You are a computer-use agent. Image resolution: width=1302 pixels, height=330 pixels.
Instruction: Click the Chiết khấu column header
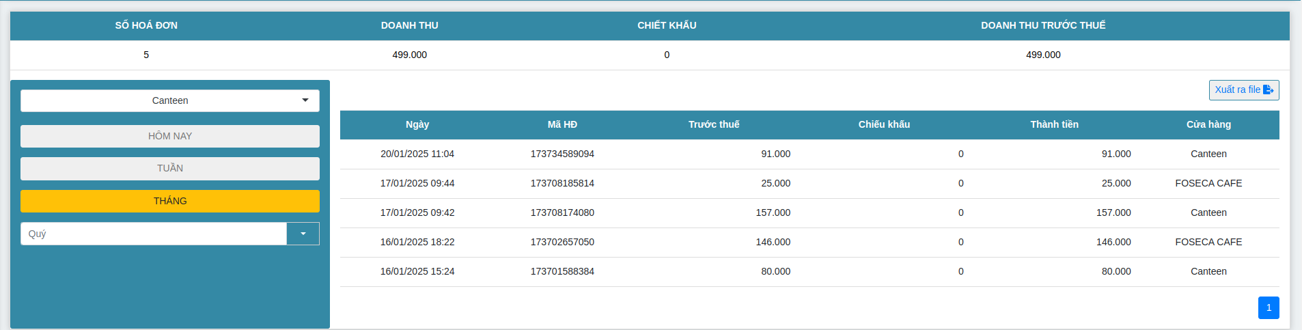coord(884,124)
